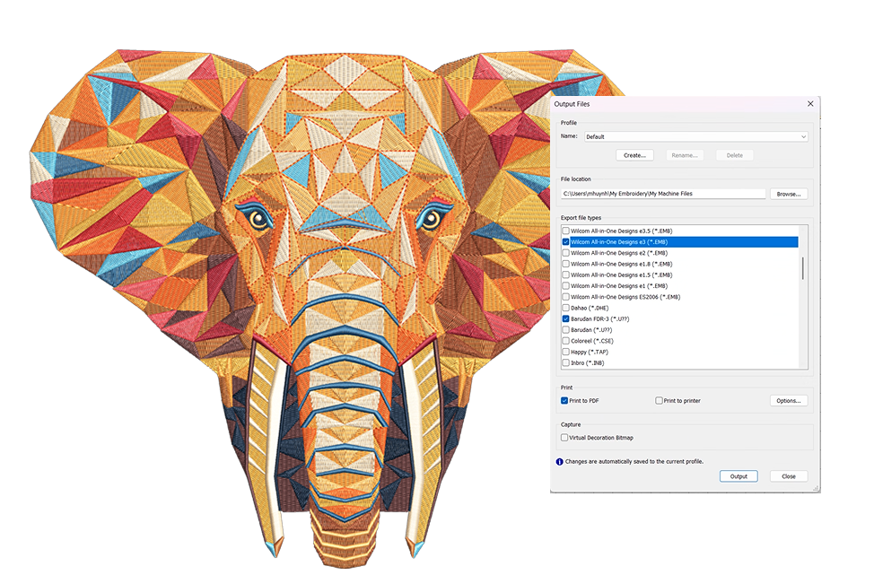Click the Output button
This screenshot has height=584, width=874.
pyautogui.click(x=739, y=476)
